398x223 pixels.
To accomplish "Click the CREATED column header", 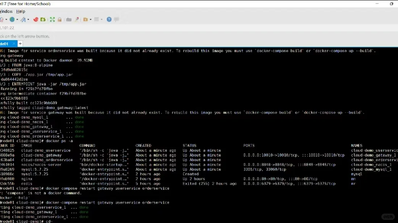I will pos(143,145).
